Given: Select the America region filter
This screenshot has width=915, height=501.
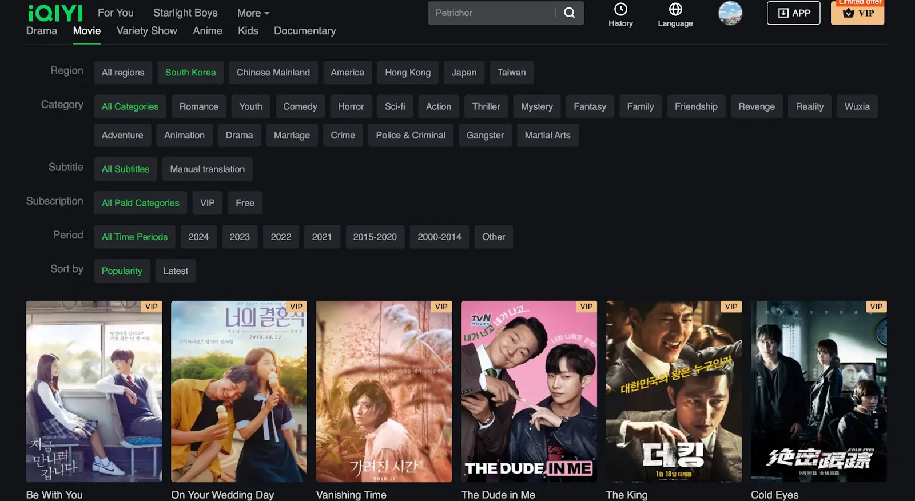Looking at the screenshot, I should tap(347, 73).
